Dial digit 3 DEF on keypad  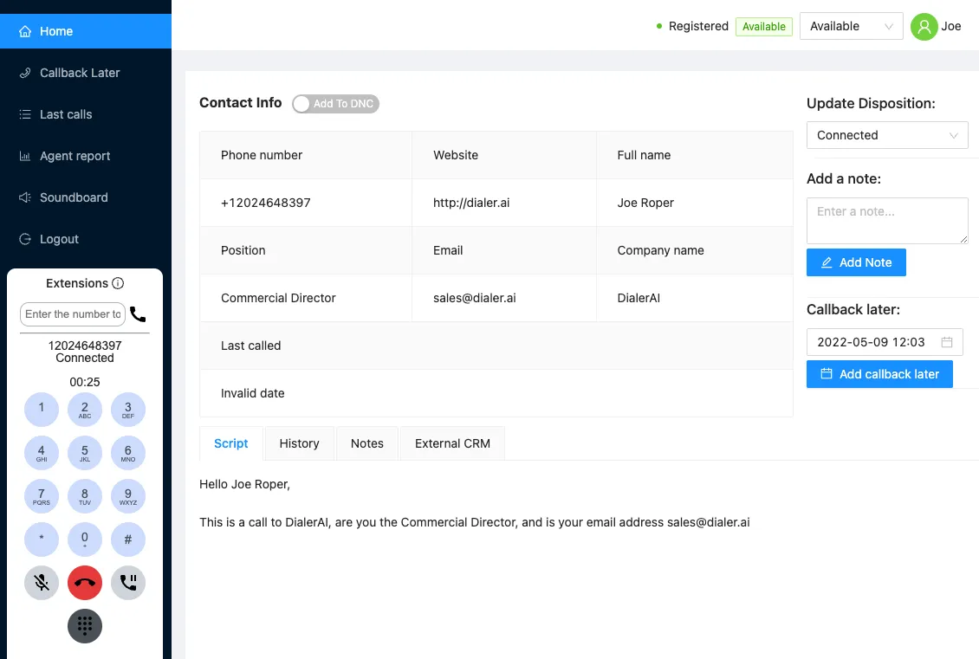[x=128, y=410]
